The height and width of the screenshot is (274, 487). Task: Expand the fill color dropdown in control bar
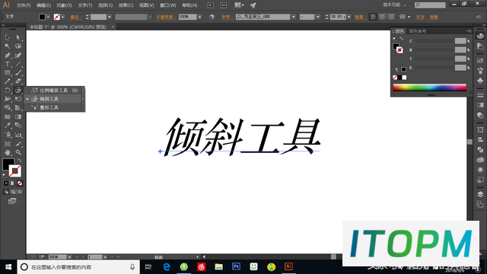pos(48,17)
